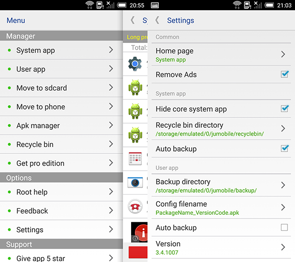Expand the Home page setting chevron
The width and height of the screenshot is (295, 262).
[283, 54]
